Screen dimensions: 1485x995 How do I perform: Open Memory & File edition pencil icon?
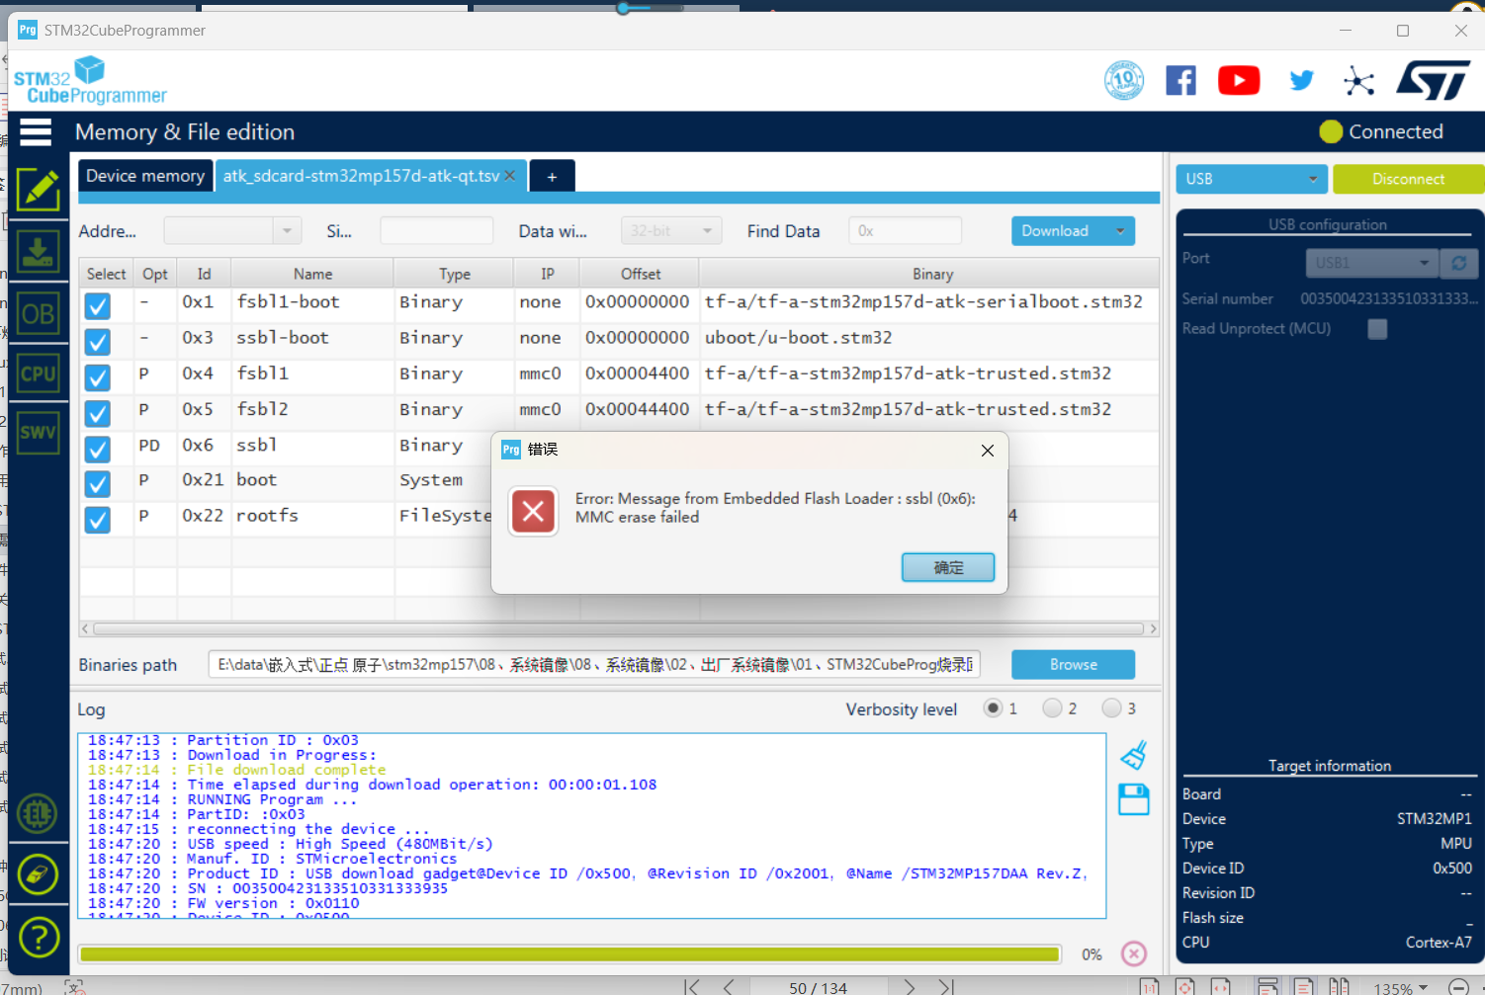[38, 190]
